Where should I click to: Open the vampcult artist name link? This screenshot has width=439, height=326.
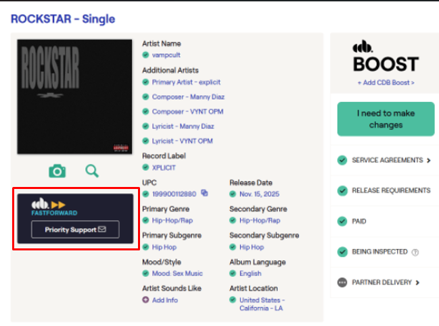166,55
